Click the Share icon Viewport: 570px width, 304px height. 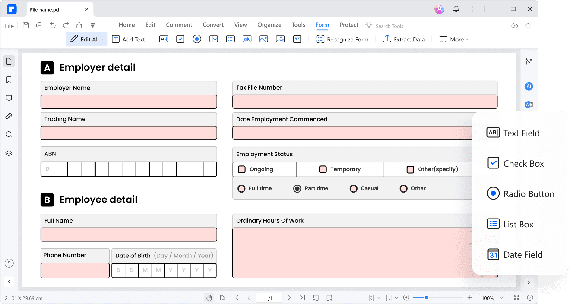point(79,25)
